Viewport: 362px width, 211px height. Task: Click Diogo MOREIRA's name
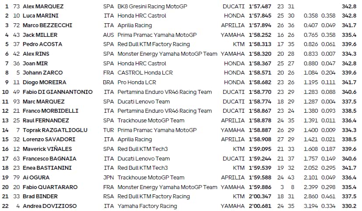(44, 82)
